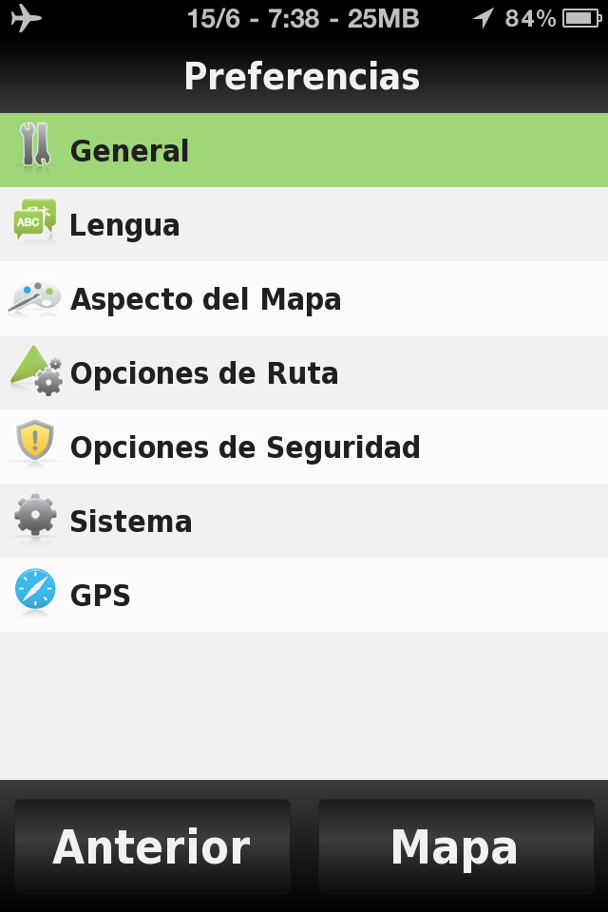Image resolution: width=608 pixels, height=912 pixels.
Task: Tap the location arrow status icon
Action: pos(484,18)
